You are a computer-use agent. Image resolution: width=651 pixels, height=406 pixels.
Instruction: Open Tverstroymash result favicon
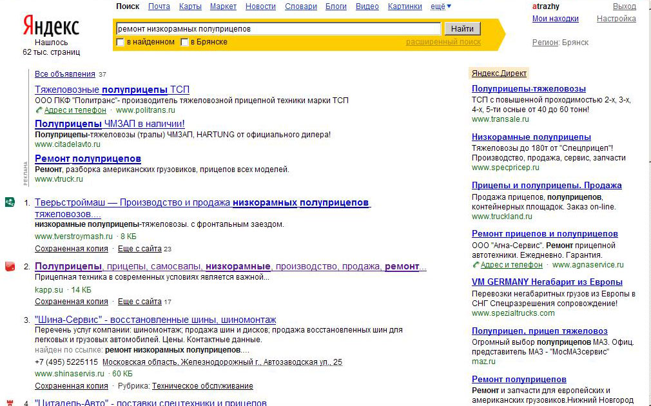pos(10,202)
